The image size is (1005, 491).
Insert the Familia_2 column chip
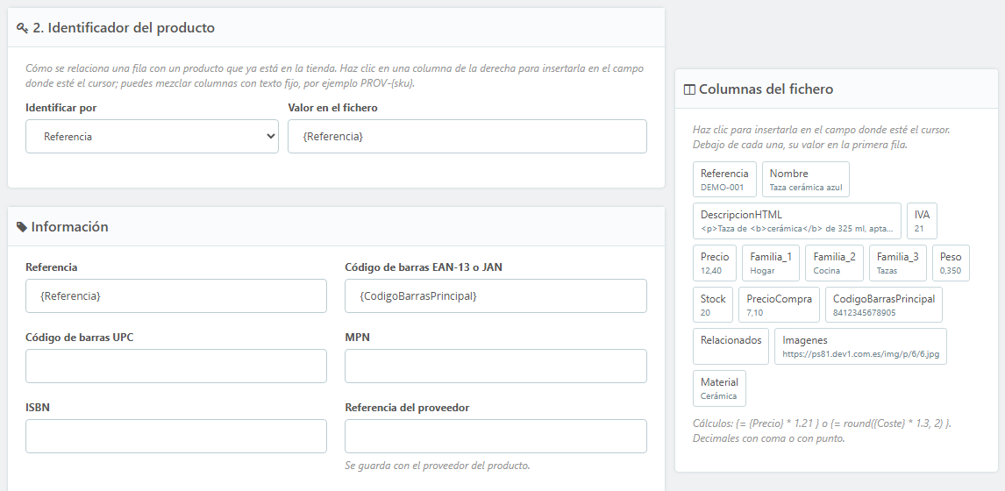pyautogui.click(x=835, y=263)
